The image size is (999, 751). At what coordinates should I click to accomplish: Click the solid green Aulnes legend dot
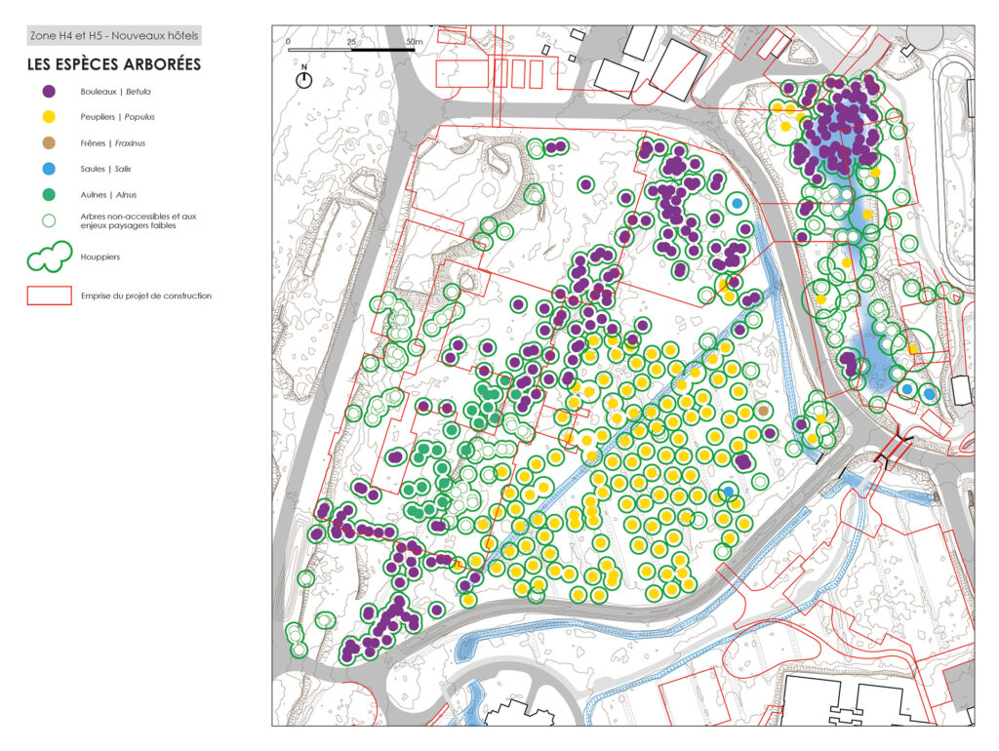tap(49, 194)
